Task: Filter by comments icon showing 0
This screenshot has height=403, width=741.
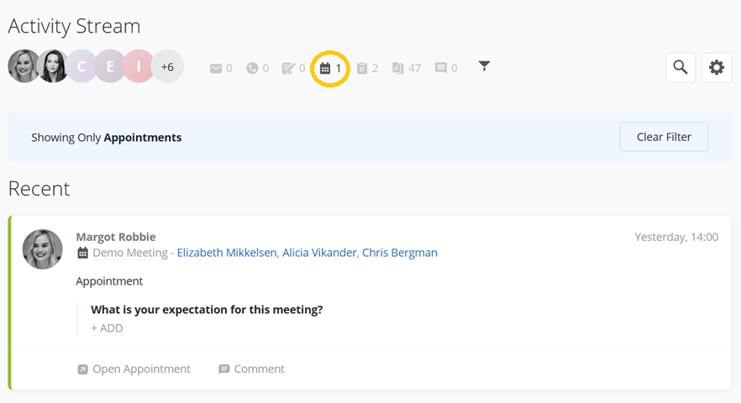Action: pyautogui.click(x=441, y=69)
